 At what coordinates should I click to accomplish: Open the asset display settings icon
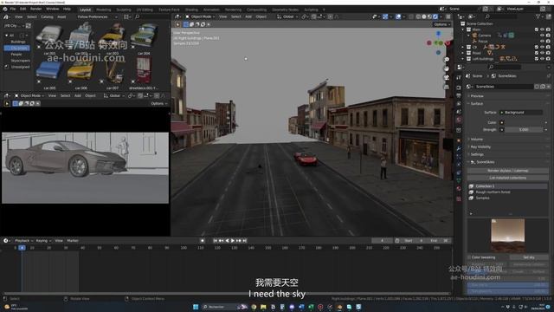pyautogui.click(x=126, y=16)
